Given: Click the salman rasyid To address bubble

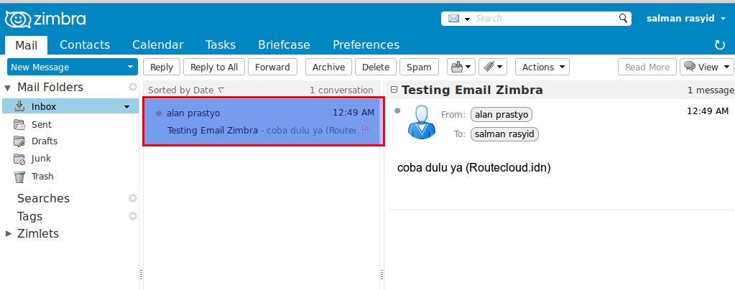Looking at the screenshot, I should point(505,134).
